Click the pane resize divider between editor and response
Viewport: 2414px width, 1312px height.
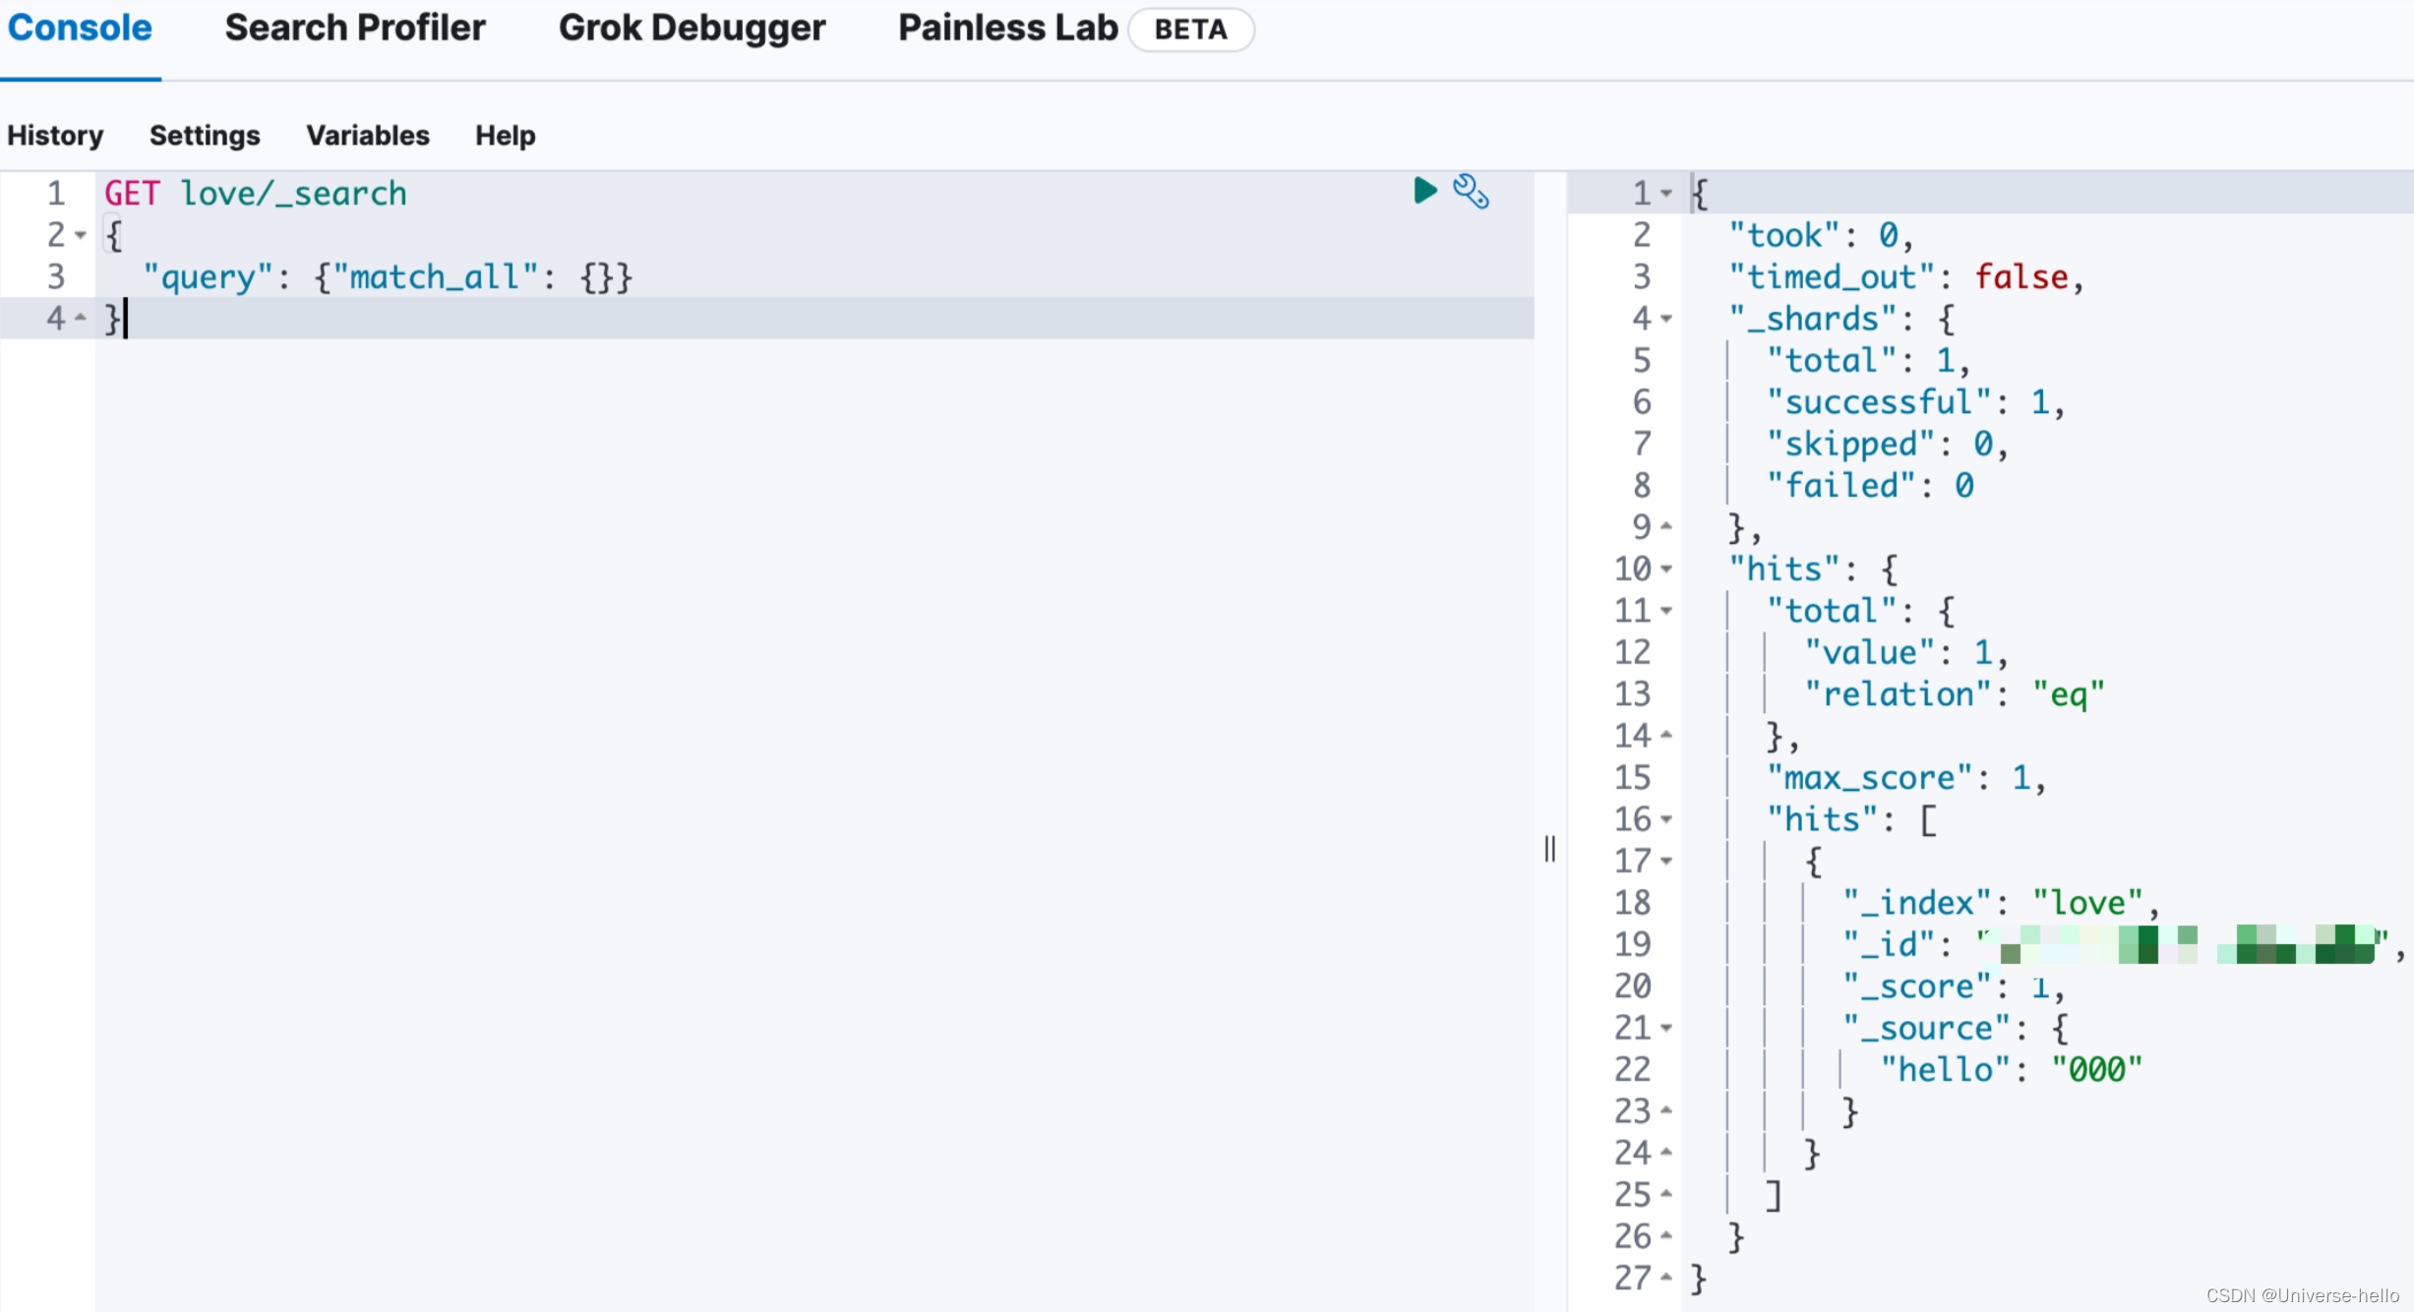1549,849
